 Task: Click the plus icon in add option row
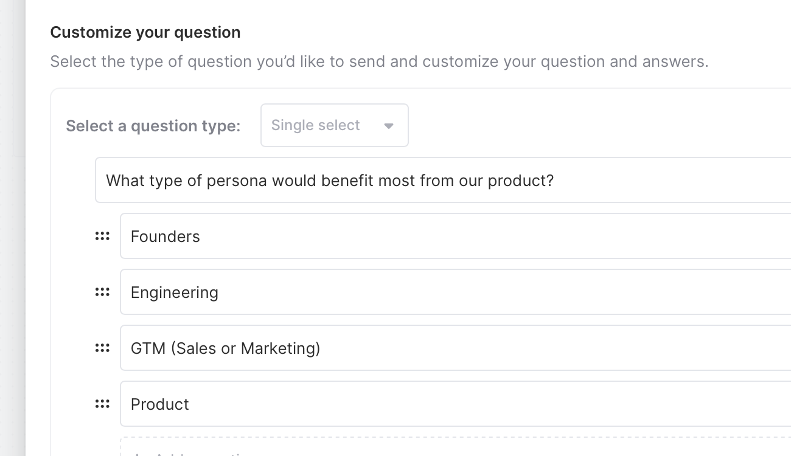click(x=138, y=454)
